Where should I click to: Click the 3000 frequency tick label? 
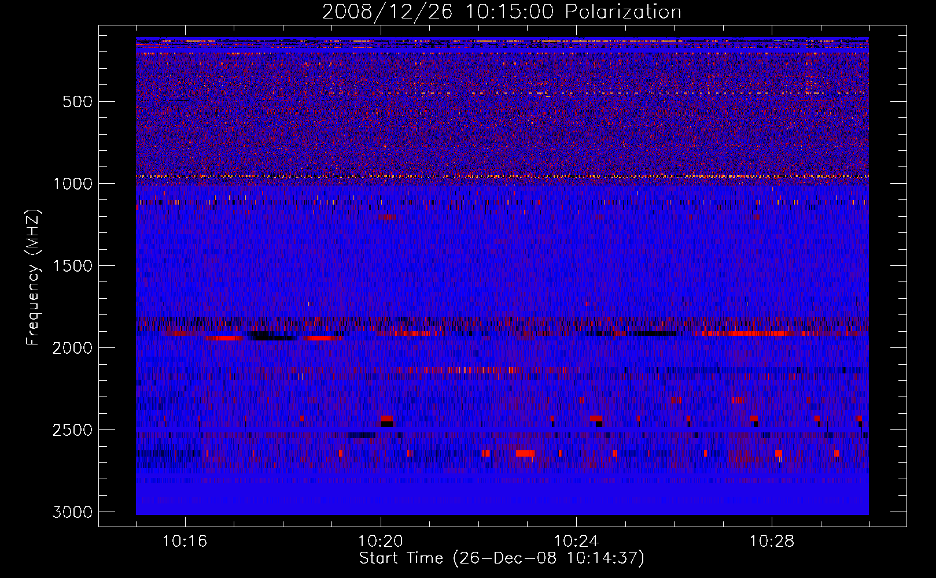[x=72, y=512]
